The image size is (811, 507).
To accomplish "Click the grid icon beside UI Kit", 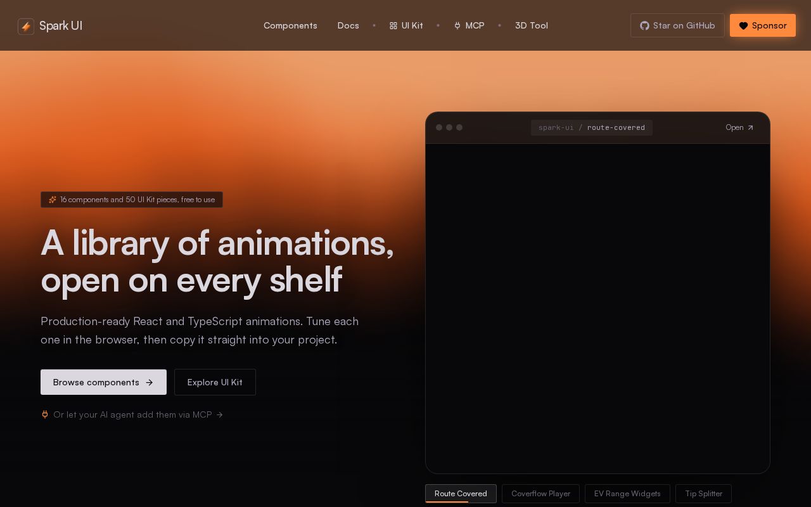I will [x=393, y=26].
